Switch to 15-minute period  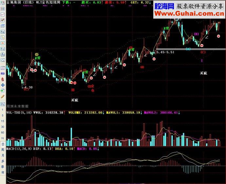point(2,121)
